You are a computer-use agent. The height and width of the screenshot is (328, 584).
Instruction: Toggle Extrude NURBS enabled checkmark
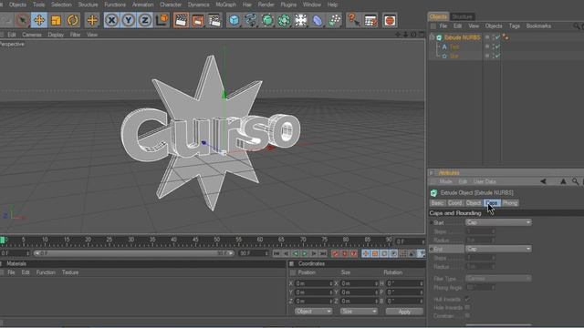pyautogui.click(x=497, y=37)
